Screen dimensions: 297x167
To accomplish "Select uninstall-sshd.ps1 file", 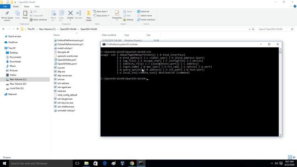I will [x=66, y=110].
